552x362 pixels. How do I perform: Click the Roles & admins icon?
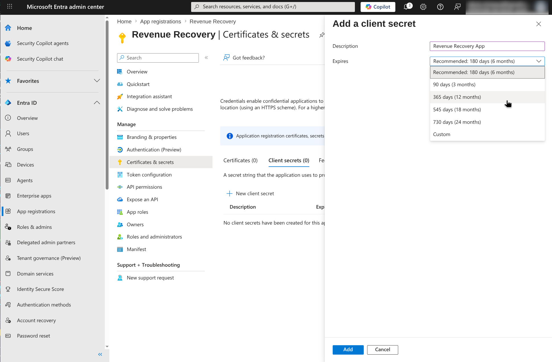8,227
